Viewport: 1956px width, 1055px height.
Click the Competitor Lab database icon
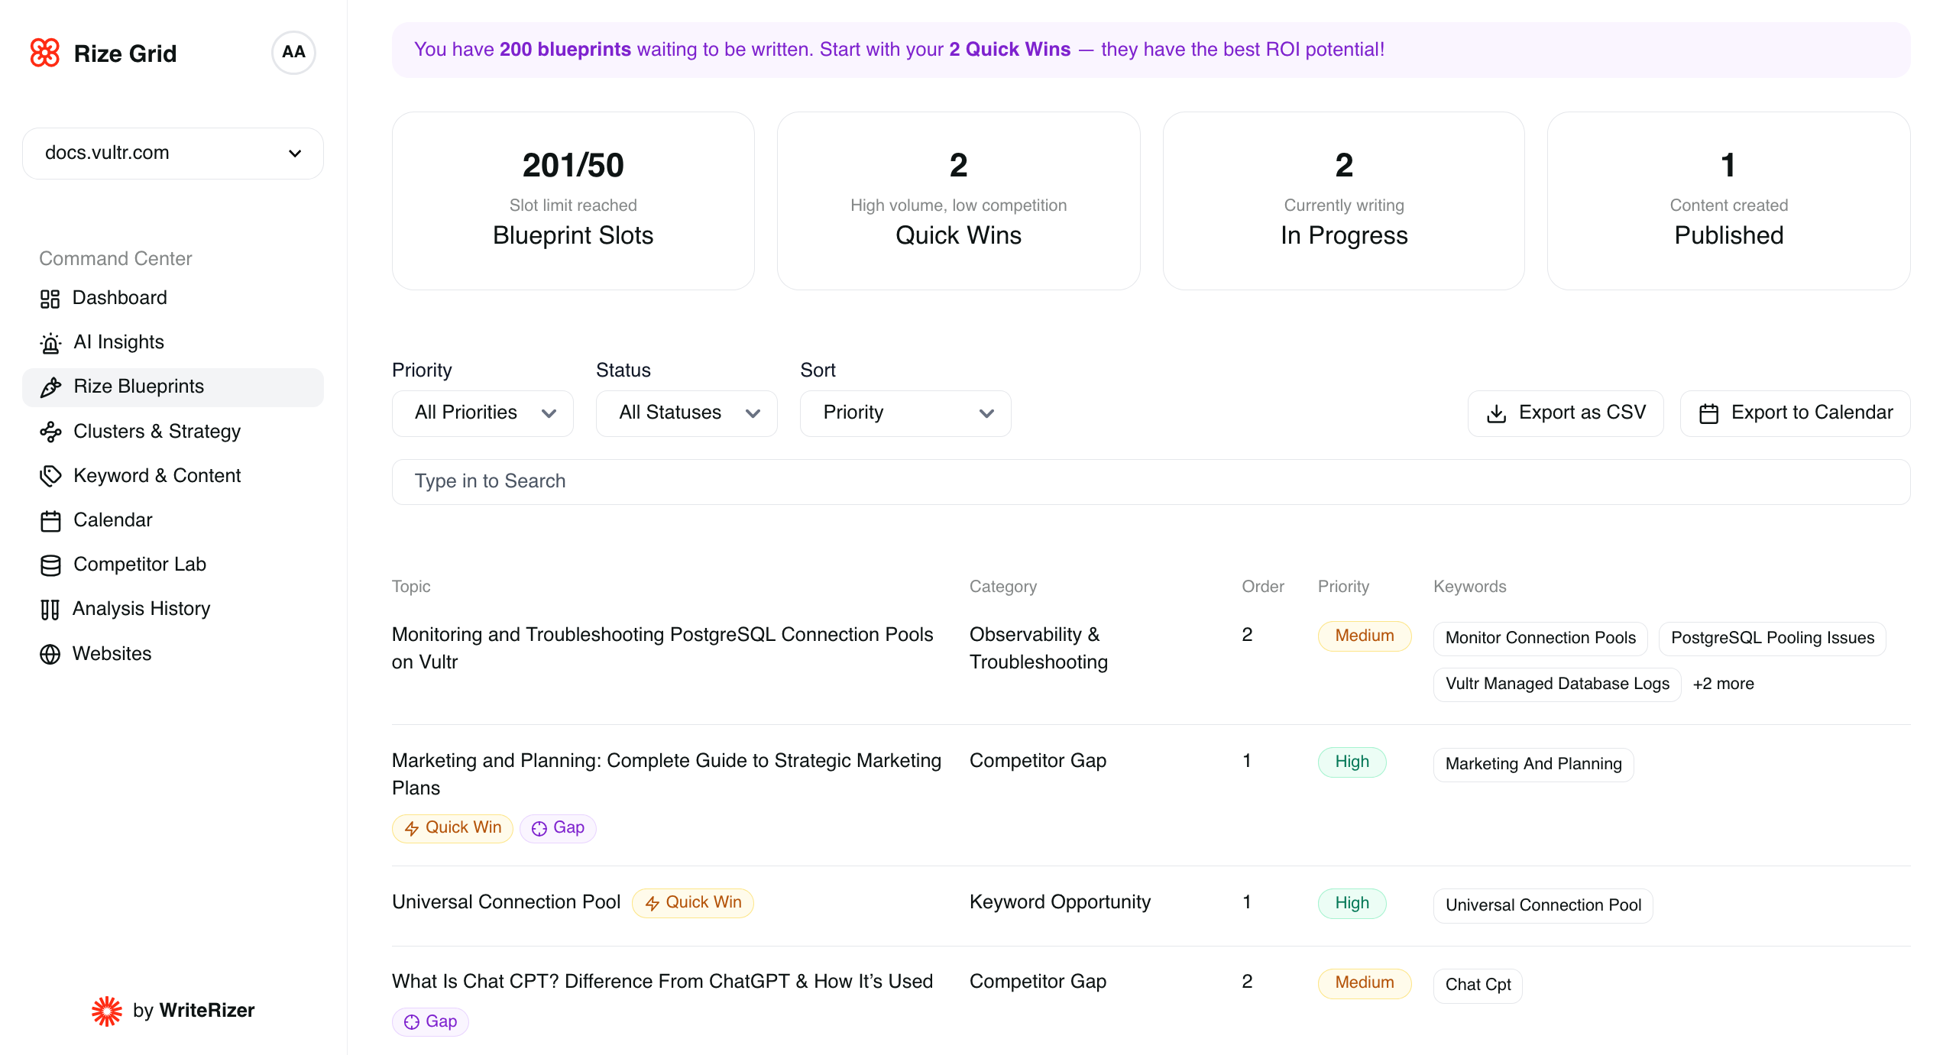50,565
